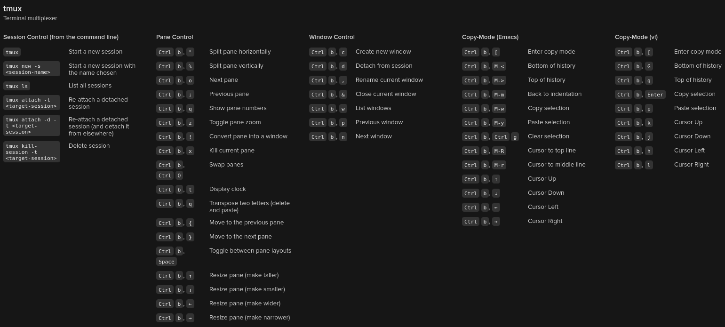Click the Enter key badge for Copy selection
Viewport: 725px width, 327px height.
655,95
